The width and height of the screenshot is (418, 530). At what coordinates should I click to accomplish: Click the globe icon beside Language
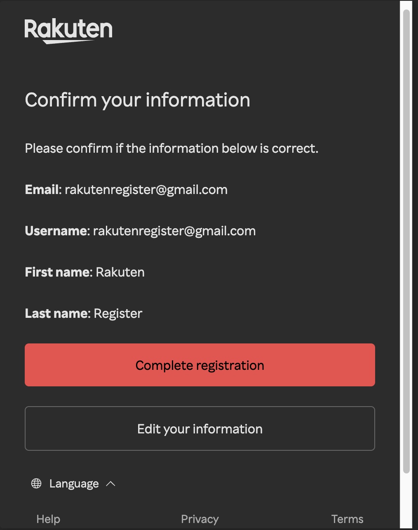coord(36,483)
